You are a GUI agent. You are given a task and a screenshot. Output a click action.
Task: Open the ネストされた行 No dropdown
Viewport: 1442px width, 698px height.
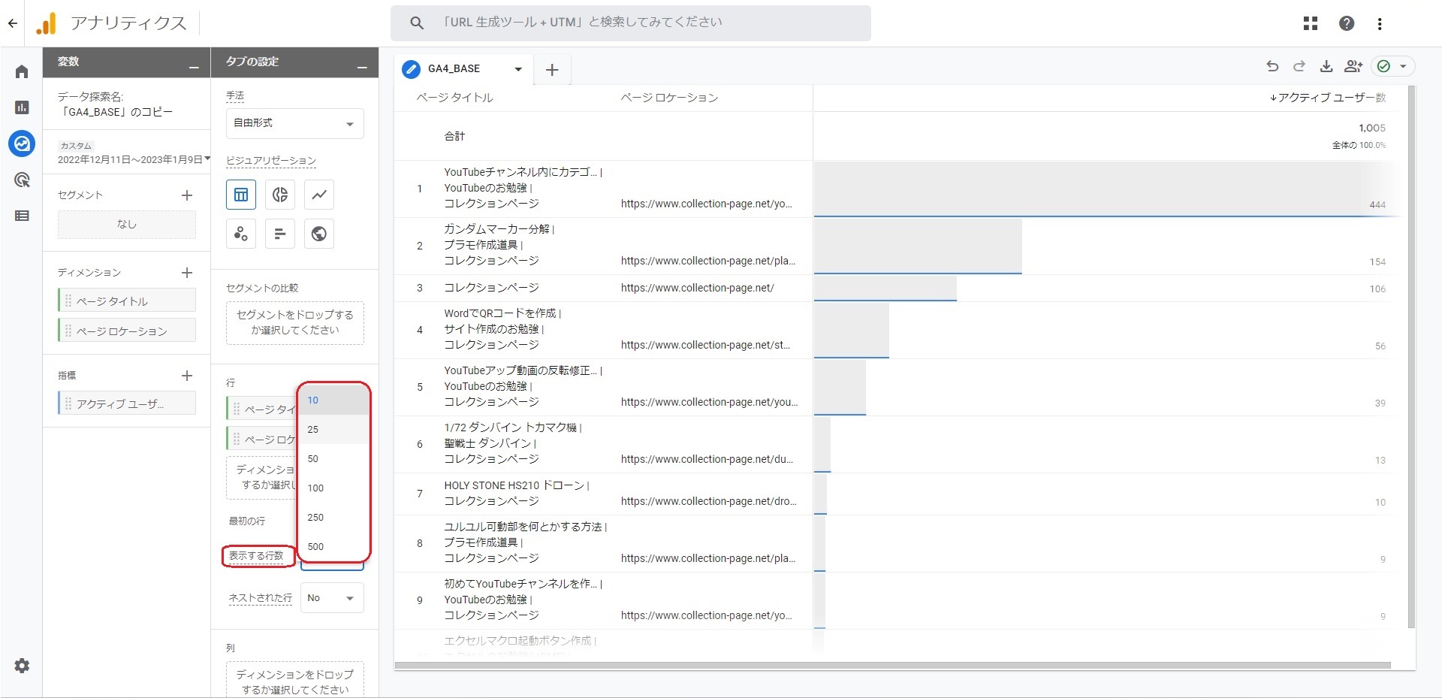pyautogui.click(x=332, y=598)
